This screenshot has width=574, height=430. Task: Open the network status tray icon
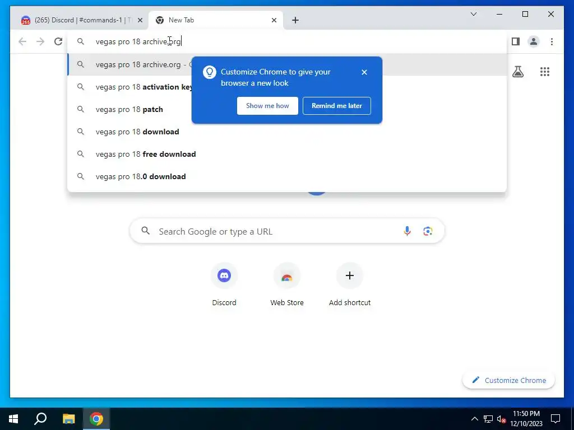[488, 419]
